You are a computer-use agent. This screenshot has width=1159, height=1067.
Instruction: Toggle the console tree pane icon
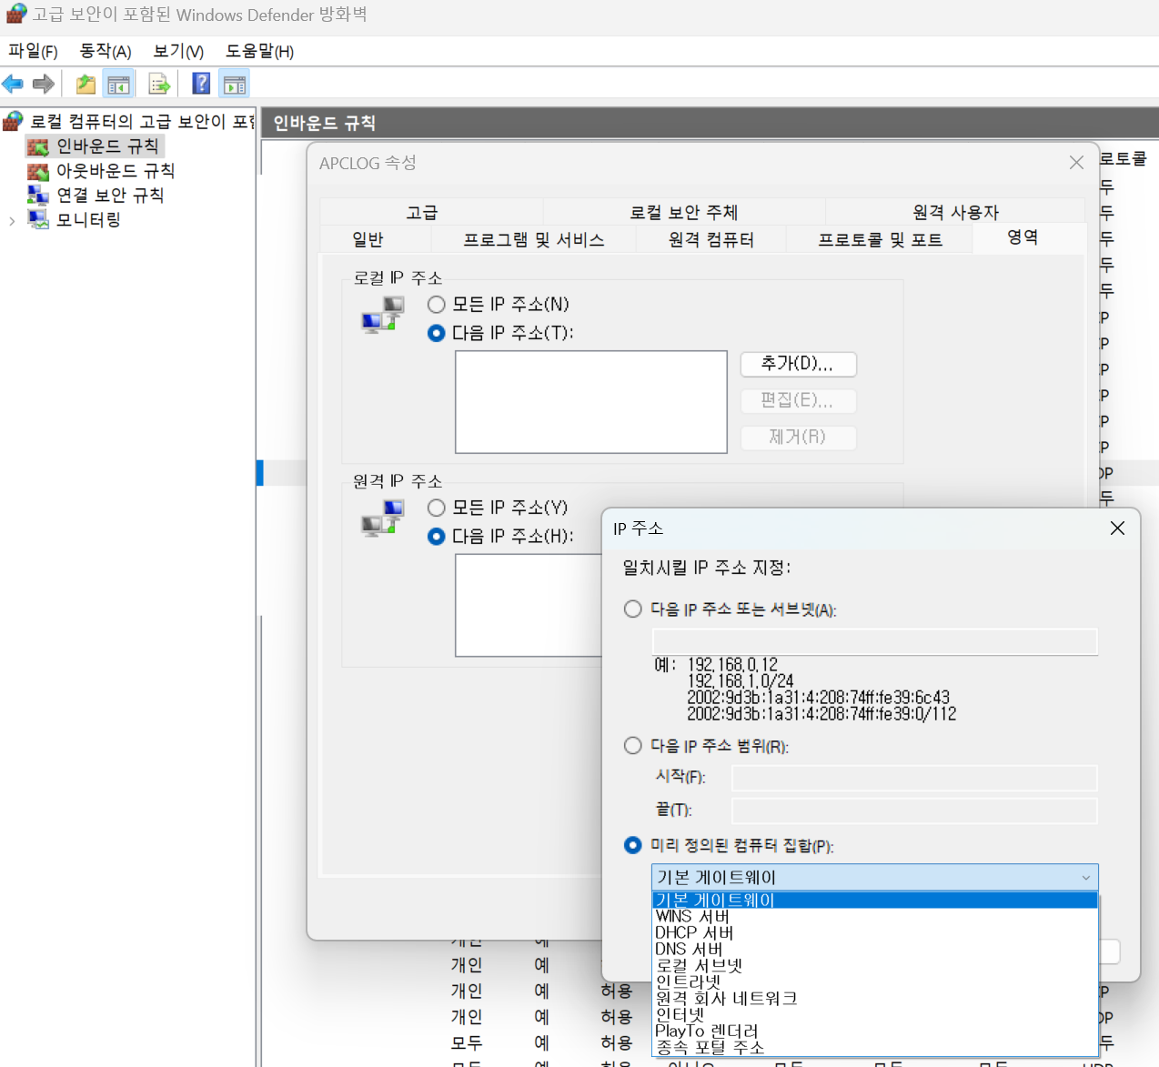[x=119, y=85]
